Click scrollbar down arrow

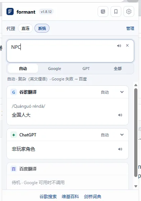136,186
